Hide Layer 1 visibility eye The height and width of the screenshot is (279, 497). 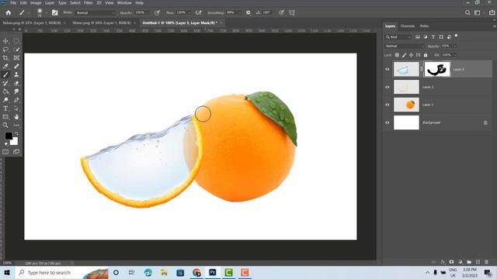[388, 105]
